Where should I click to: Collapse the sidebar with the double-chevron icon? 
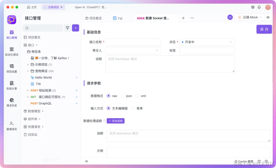click(86, 161)
